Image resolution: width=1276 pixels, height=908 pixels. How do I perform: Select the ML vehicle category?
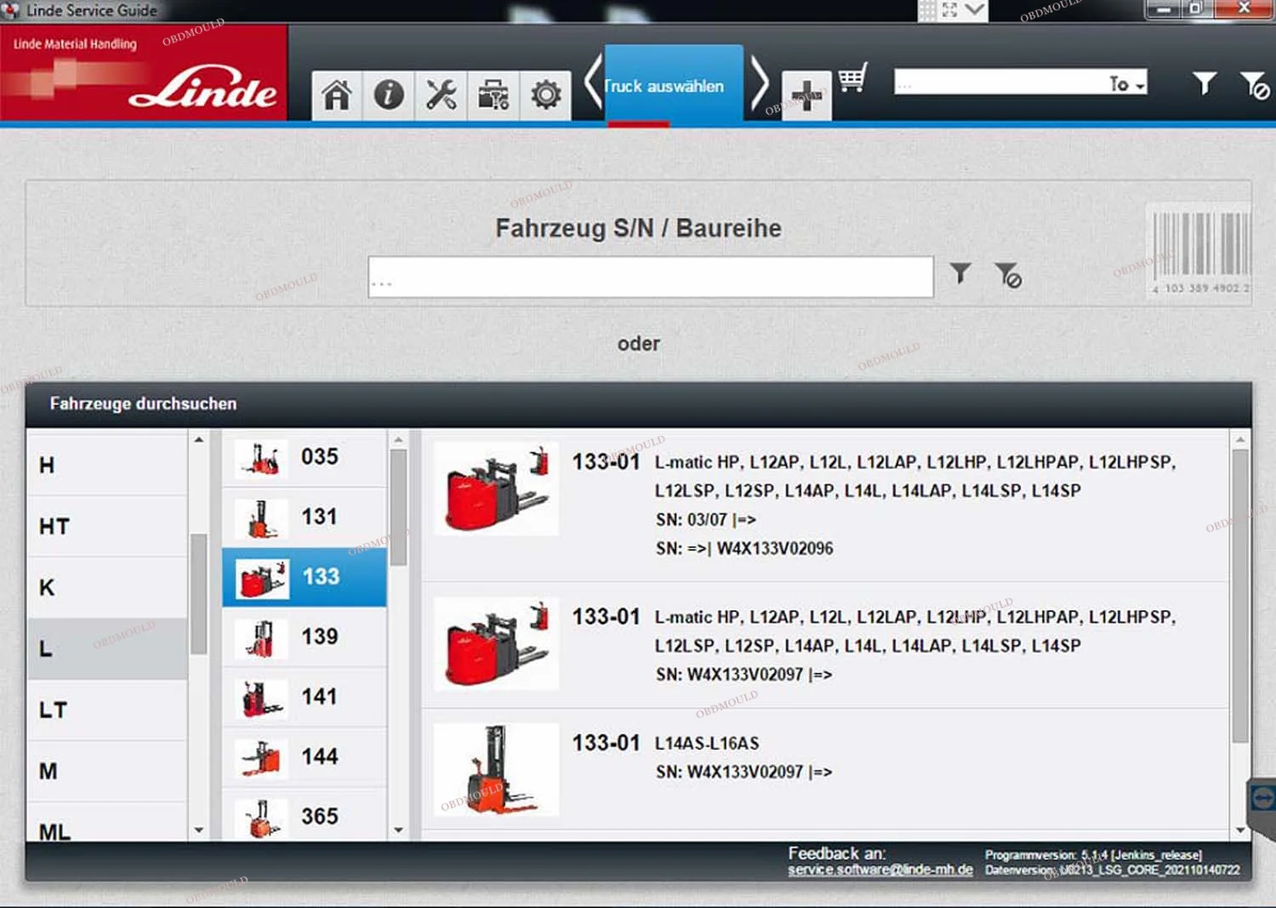tap(107, 824)
